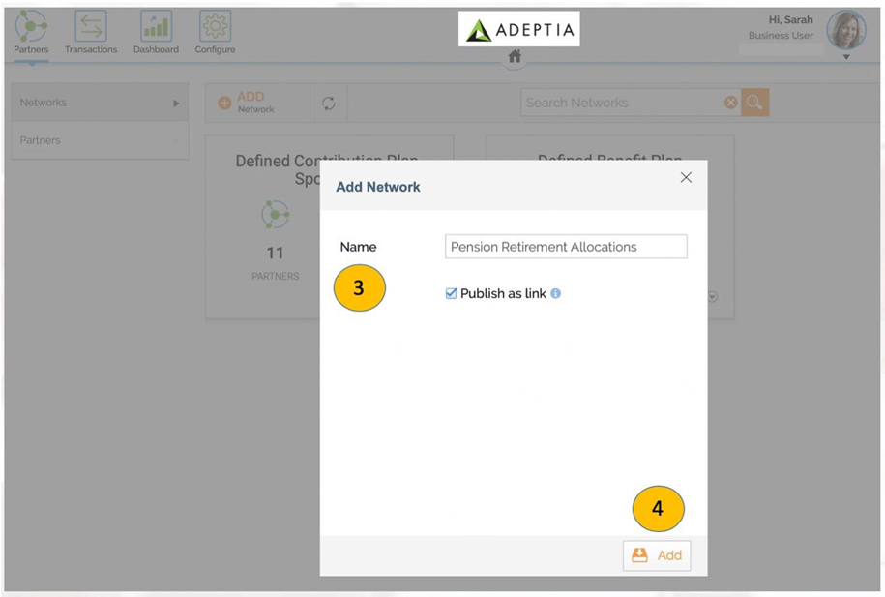This screenshot has height=597, width=885.
Task: Open the user profile dropdown arrow
Action: click(846, 57)
